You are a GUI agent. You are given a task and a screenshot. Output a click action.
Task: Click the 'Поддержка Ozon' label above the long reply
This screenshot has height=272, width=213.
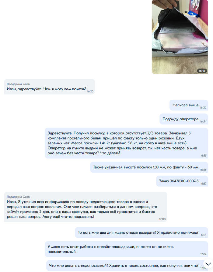(x=18, y=197)
